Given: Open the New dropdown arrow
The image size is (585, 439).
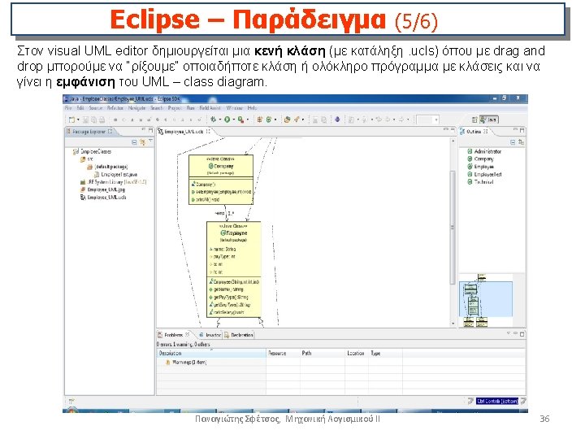Looking at the screenshot, I should click(78, 120).
